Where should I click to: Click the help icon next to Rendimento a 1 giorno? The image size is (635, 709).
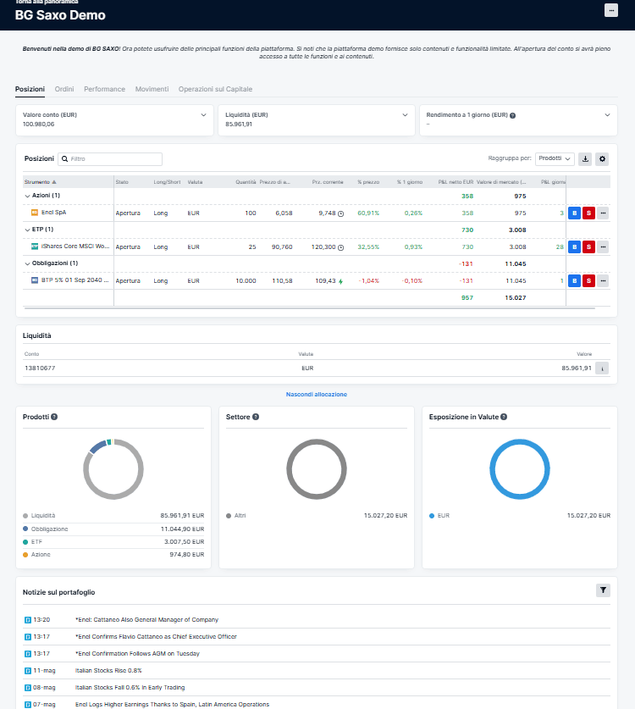pyautogui.click(x=512, y=115)
